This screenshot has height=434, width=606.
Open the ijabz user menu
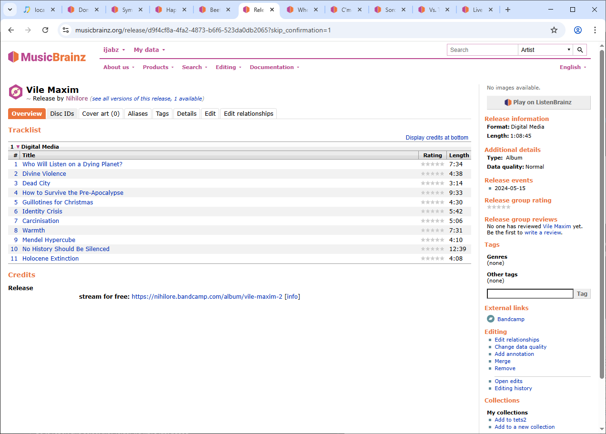114,50
